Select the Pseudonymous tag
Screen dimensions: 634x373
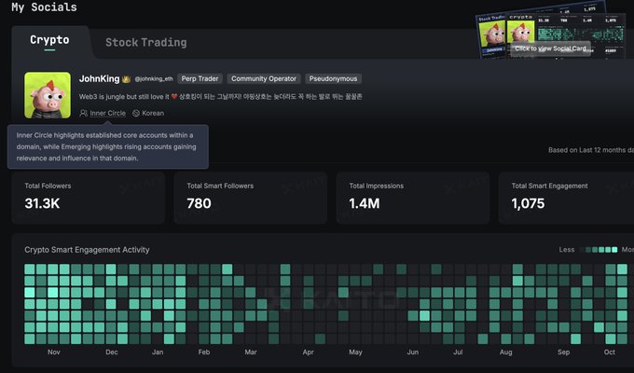point(333,79)
